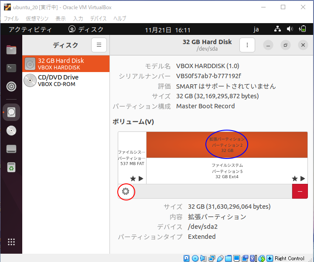Viewport: 314px width, 262px height.
Task: Click the device value /dev/sda2
Action: 203,227
